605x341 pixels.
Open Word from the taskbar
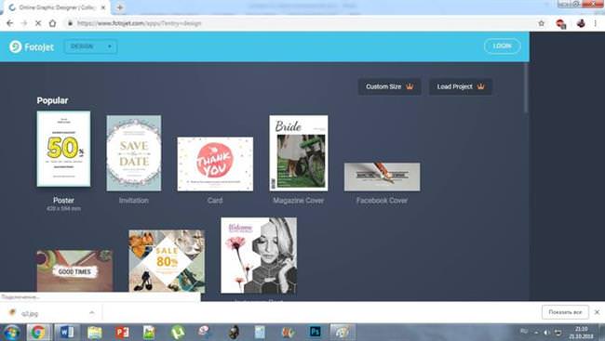pyautogui.click(x=67, y=332)
